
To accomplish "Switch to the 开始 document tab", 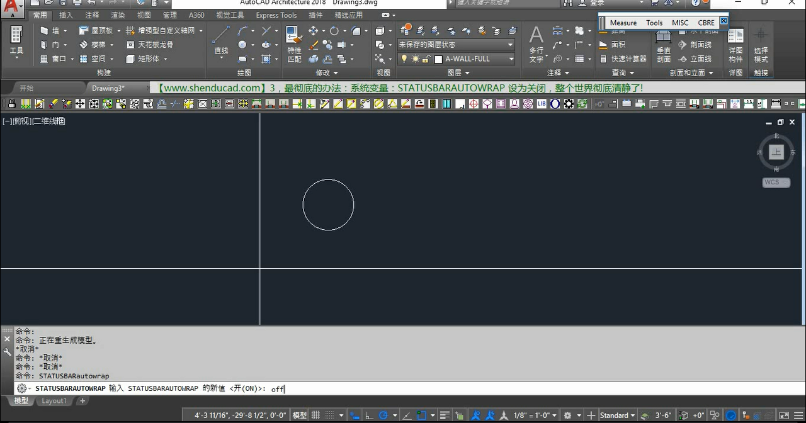I will pos(26,88).
